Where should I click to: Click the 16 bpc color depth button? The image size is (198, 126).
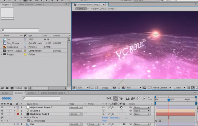tap(19, 88)
